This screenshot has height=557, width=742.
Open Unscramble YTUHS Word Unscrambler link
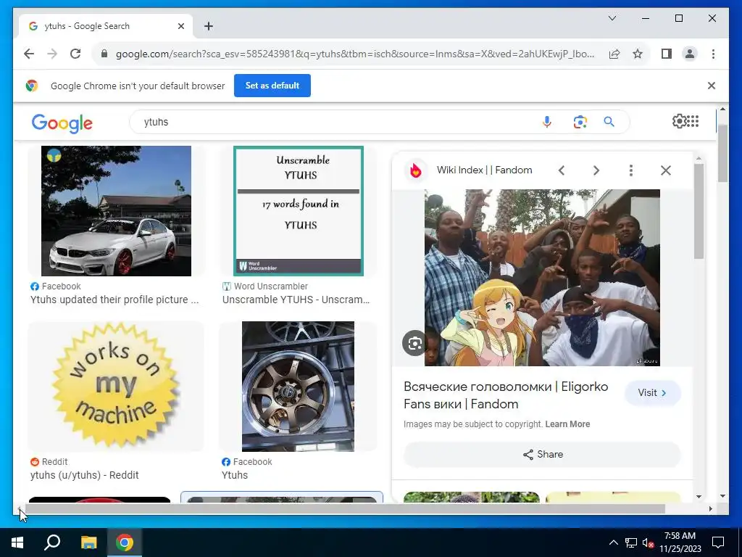296,300
